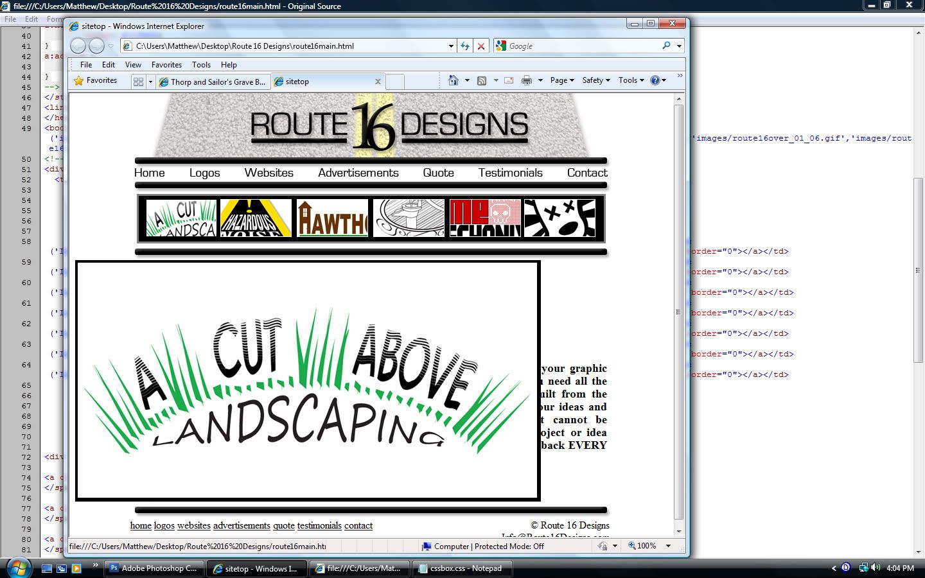Open the Edit menu in Internet Explorer
Image resolution: width=925 pixels, height=578 pixels.
[x=109, y=65]
